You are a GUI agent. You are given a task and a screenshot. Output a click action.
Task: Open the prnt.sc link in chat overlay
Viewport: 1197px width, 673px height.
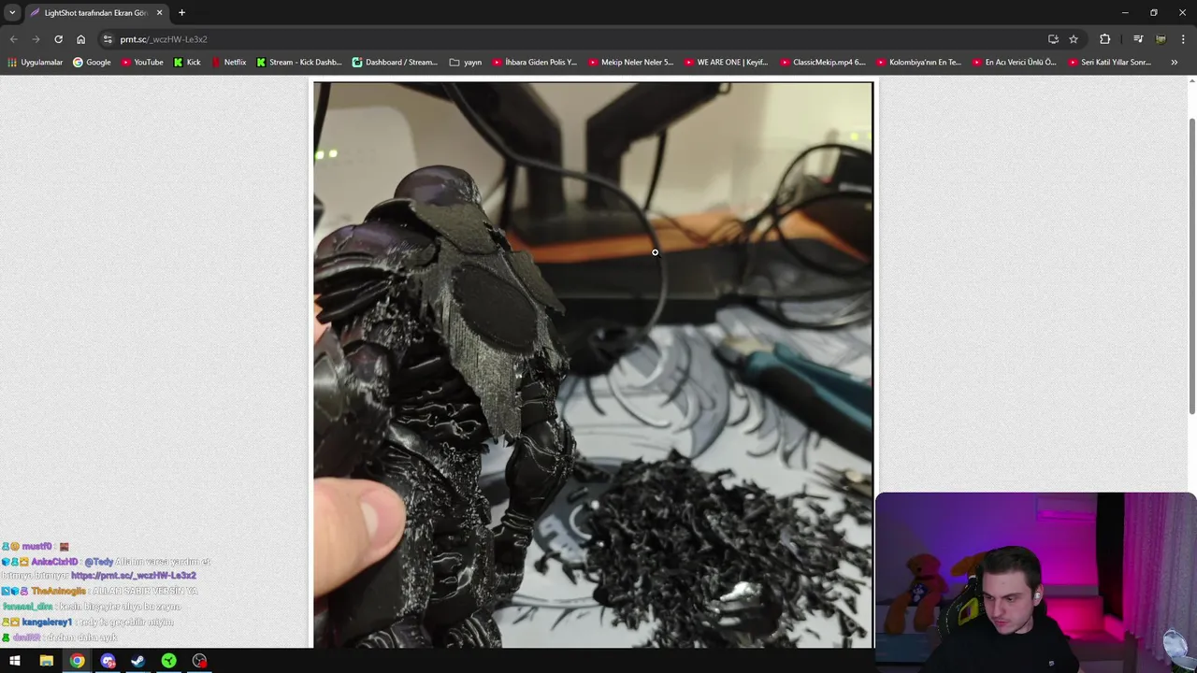click(x=134, y=576)
